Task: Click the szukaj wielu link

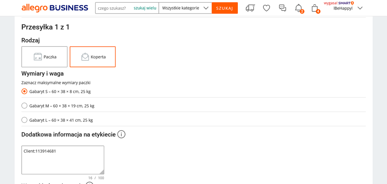Action: click(x=145, y=8)
